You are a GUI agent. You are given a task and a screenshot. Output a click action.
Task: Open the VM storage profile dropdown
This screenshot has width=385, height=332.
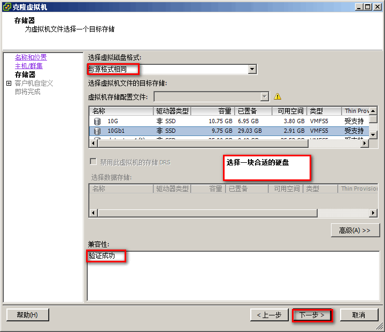(265, 96)
